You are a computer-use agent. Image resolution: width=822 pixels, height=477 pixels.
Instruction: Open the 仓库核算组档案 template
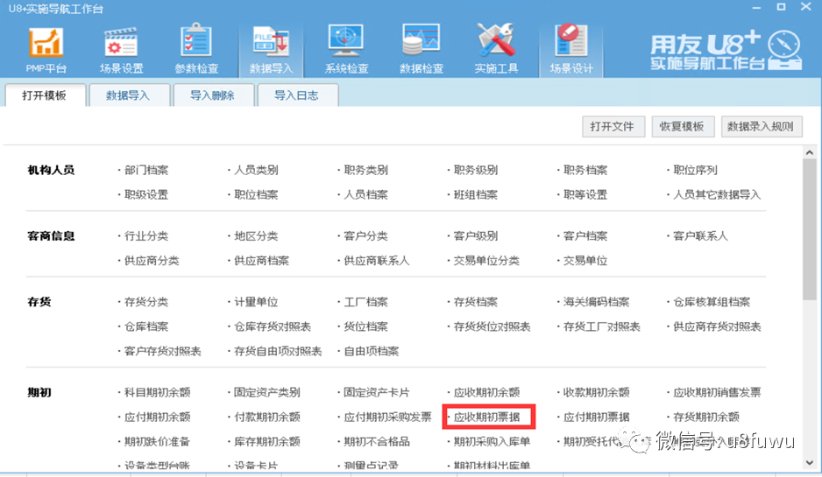click(712, 302)
